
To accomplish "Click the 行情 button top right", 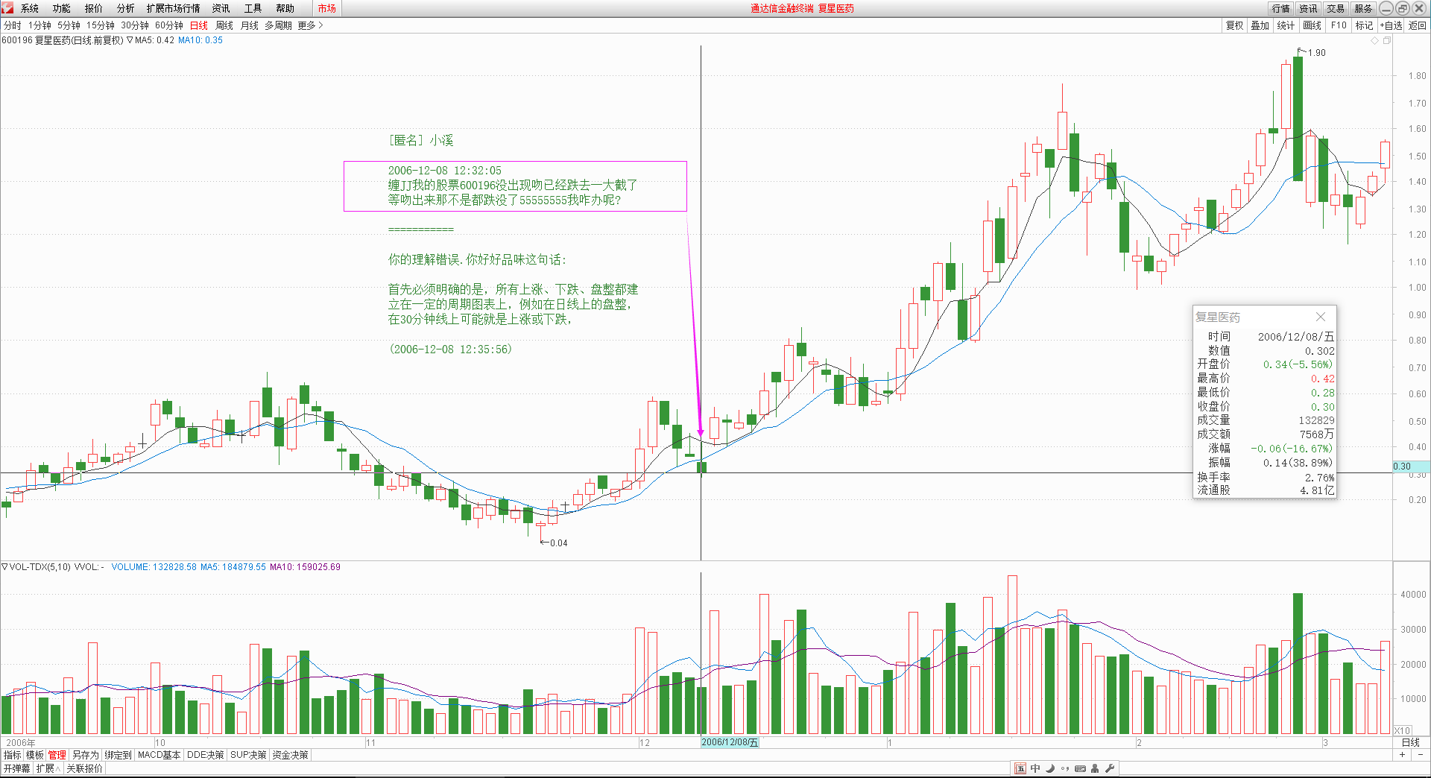I will [x=1281, y=8].
